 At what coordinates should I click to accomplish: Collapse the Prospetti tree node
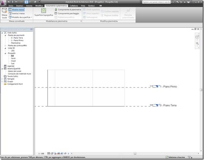tap(5, 53)
